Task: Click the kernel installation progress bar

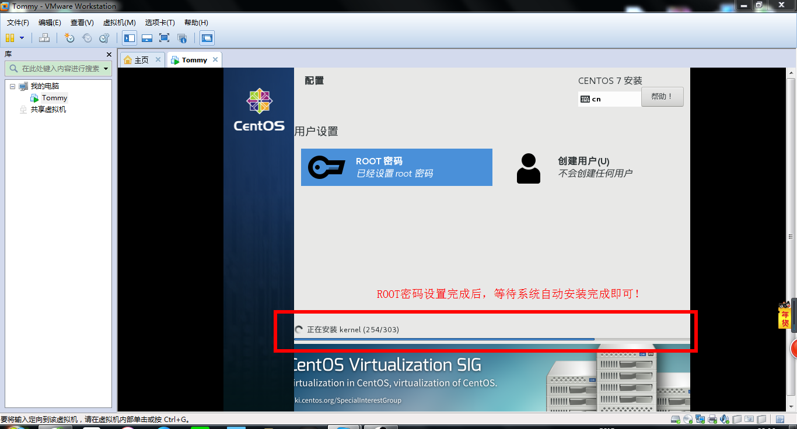Action: click(492, 339)
